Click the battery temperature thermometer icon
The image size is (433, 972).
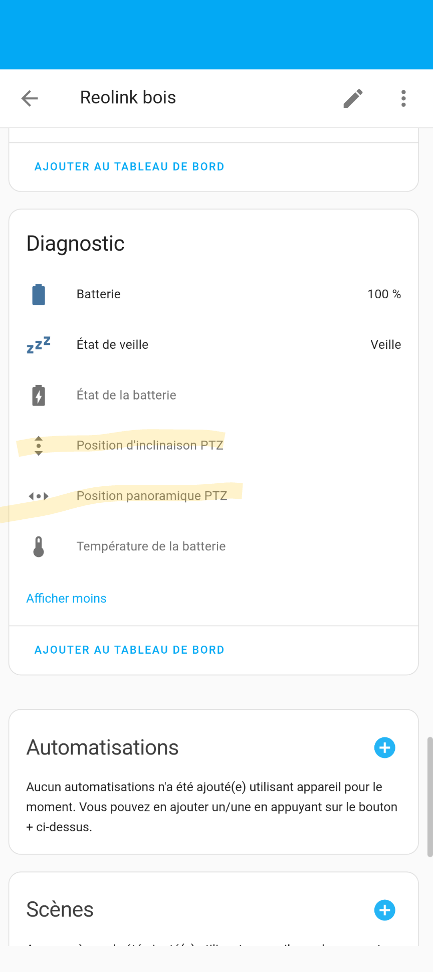click(39, 546)
